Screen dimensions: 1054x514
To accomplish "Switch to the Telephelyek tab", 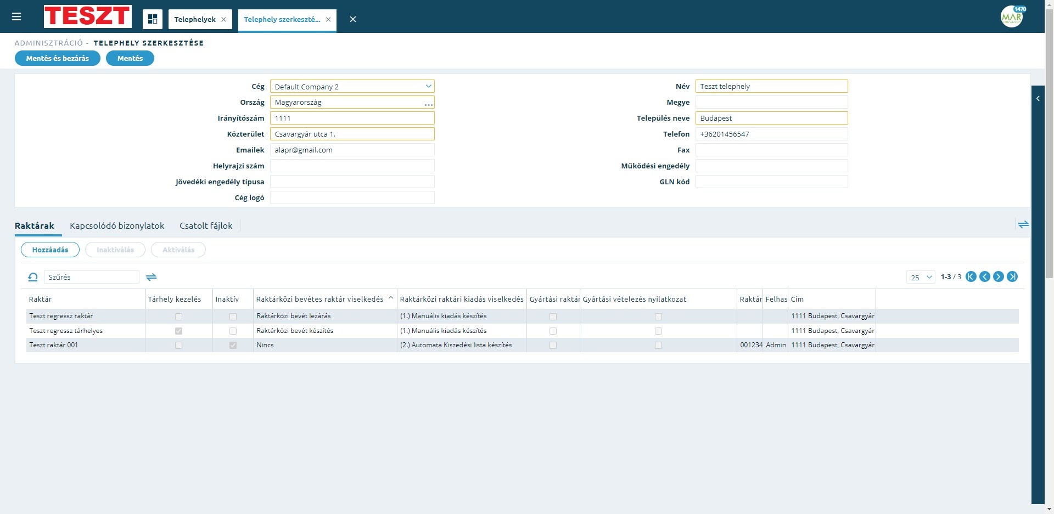I will coord(195,19).
